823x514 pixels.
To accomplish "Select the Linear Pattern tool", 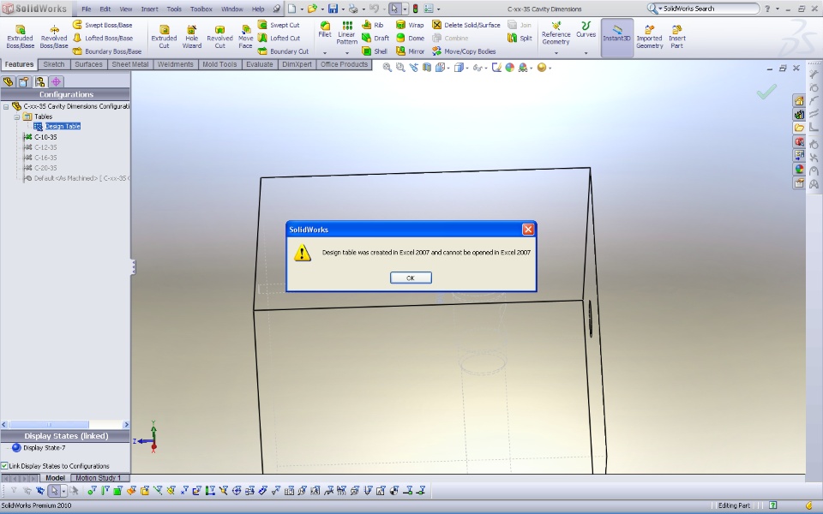I will 346,33.
